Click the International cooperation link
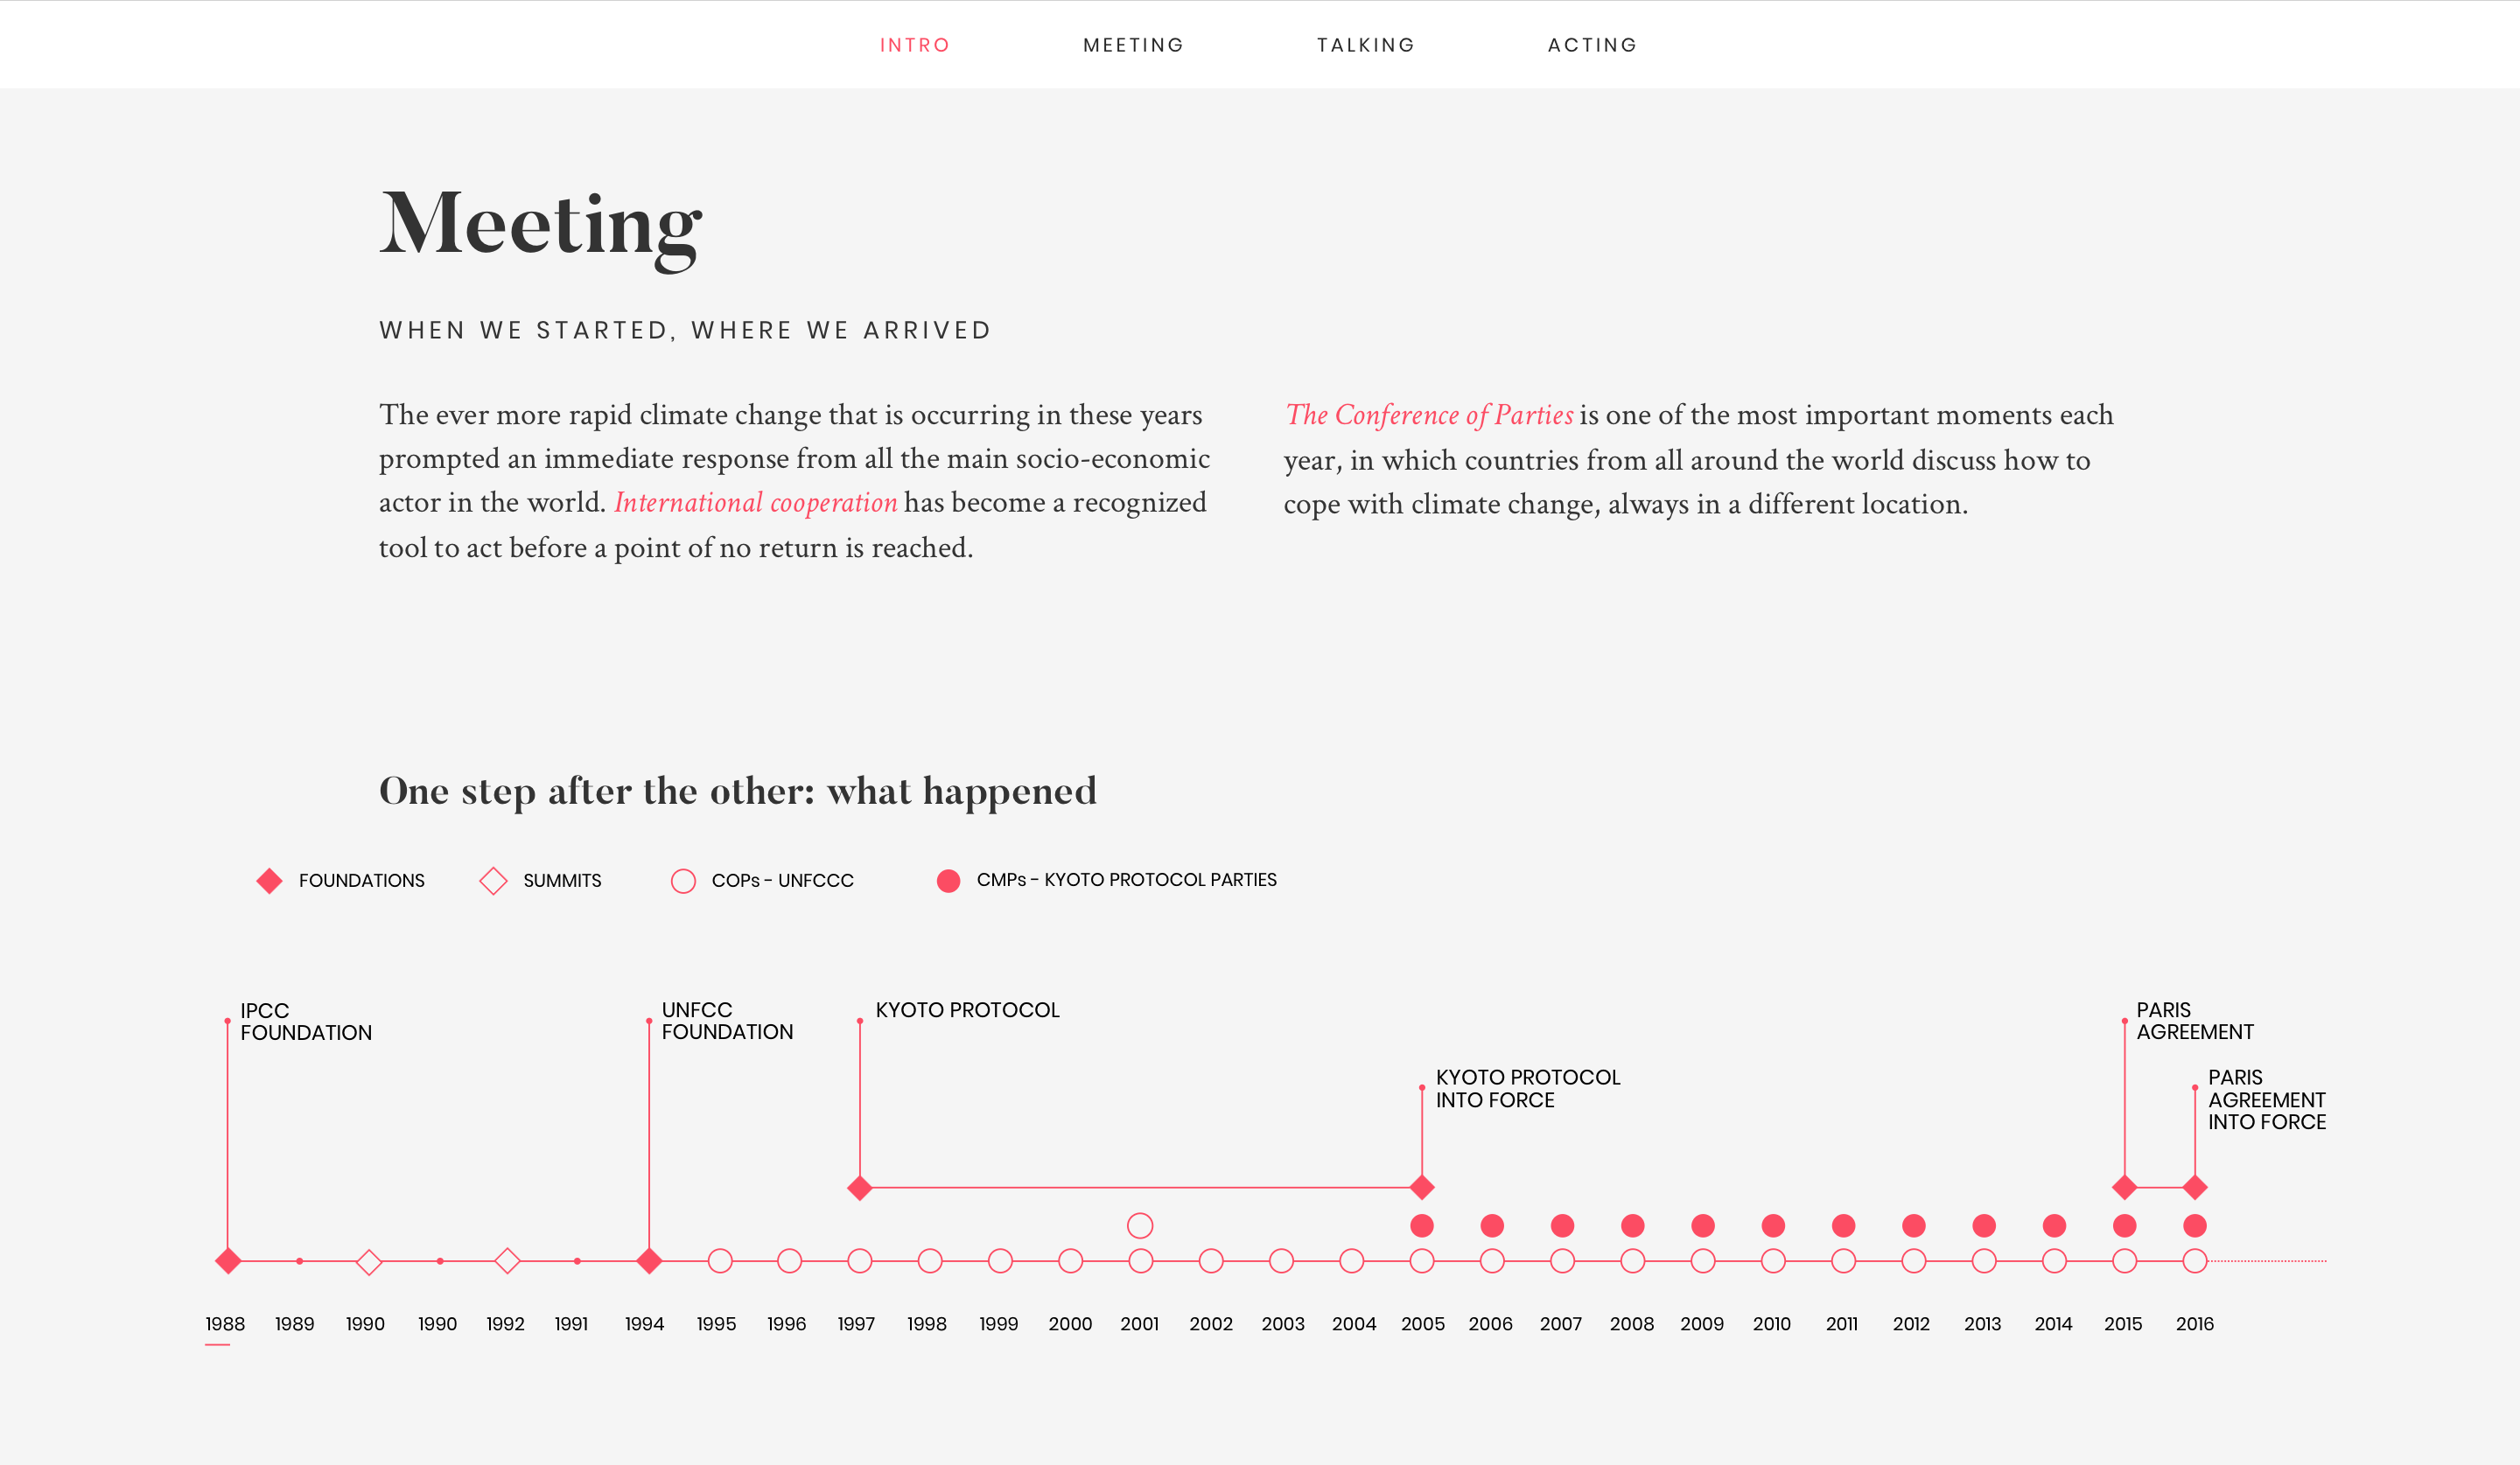Screen dimensions: 2520x1465 756,503
